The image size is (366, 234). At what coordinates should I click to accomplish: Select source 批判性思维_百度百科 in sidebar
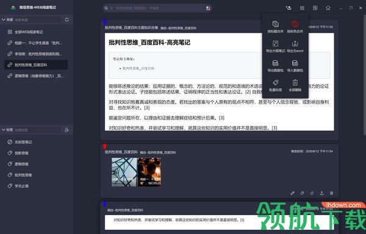36,65
